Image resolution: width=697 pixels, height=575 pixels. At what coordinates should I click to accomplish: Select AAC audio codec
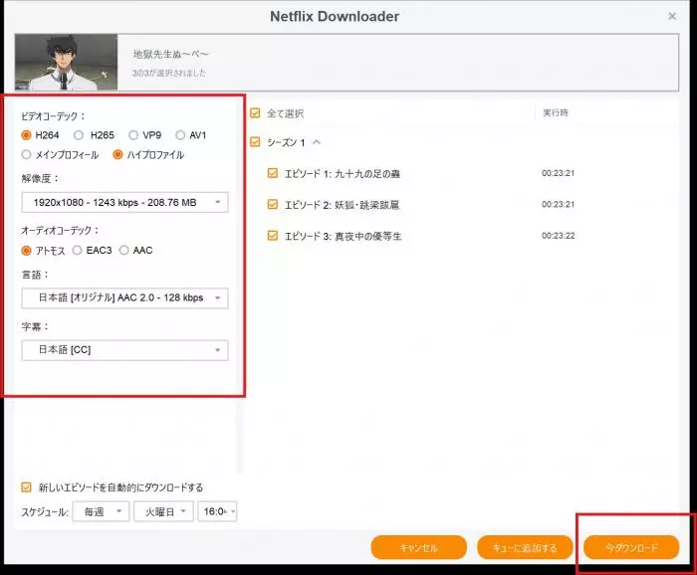(x=124, y=251)
